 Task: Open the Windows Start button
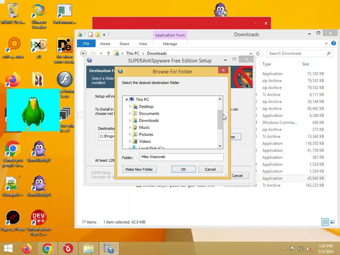pos(8,248)
